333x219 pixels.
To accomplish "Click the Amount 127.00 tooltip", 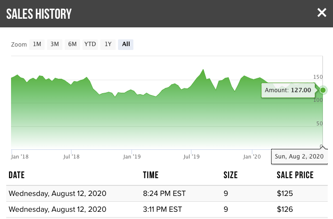I will point(288,90).
